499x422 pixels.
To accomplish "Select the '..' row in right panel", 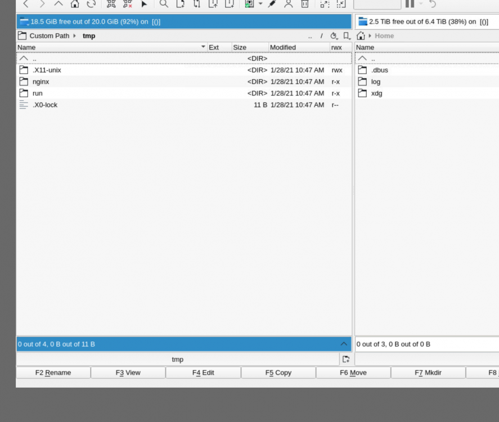I will [427, 59].
